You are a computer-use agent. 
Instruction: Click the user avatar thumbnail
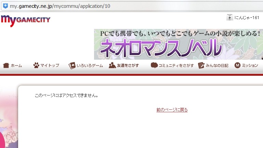point(229,17)
